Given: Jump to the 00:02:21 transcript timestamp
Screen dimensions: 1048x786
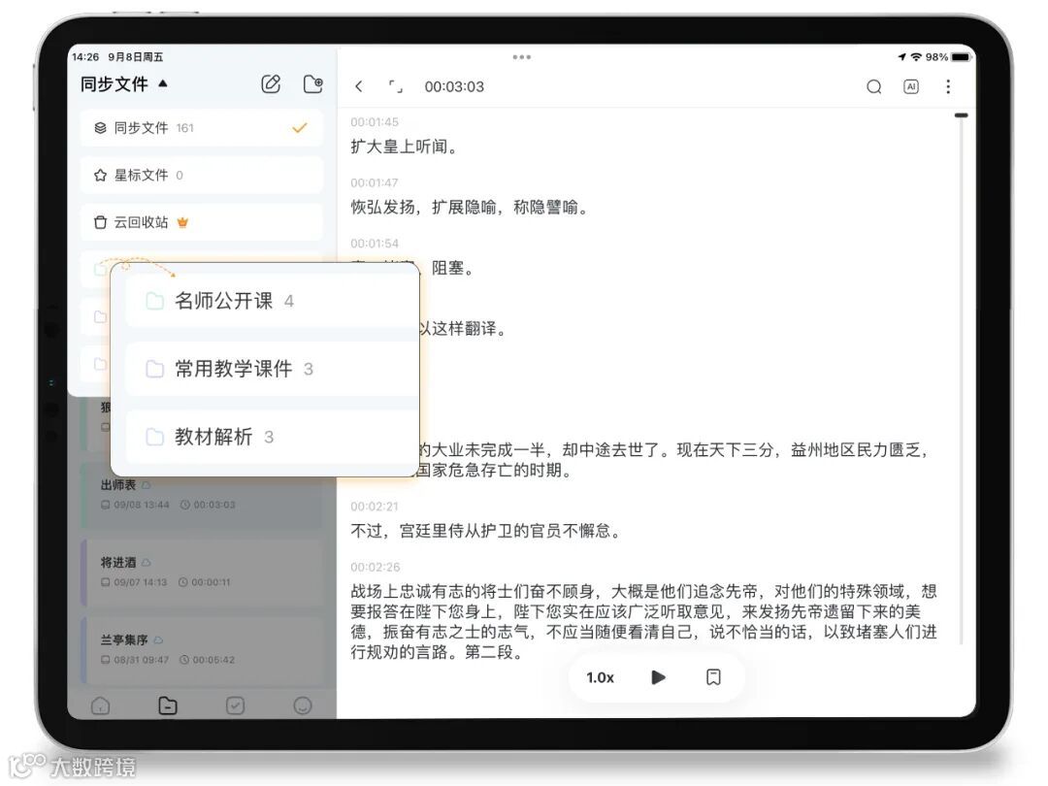Looking at the screenshot, I should click(375, 507).
